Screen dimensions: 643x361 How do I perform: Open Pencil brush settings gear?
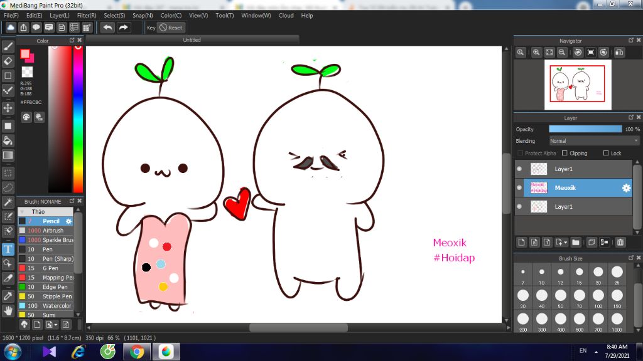click(x=68, y=221)
